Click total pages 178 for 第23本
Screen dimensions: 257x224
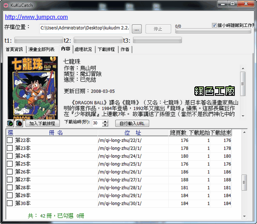coord(184,148)
